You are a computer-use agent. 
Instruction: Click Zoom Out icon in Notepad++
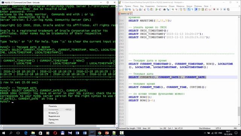176,9
